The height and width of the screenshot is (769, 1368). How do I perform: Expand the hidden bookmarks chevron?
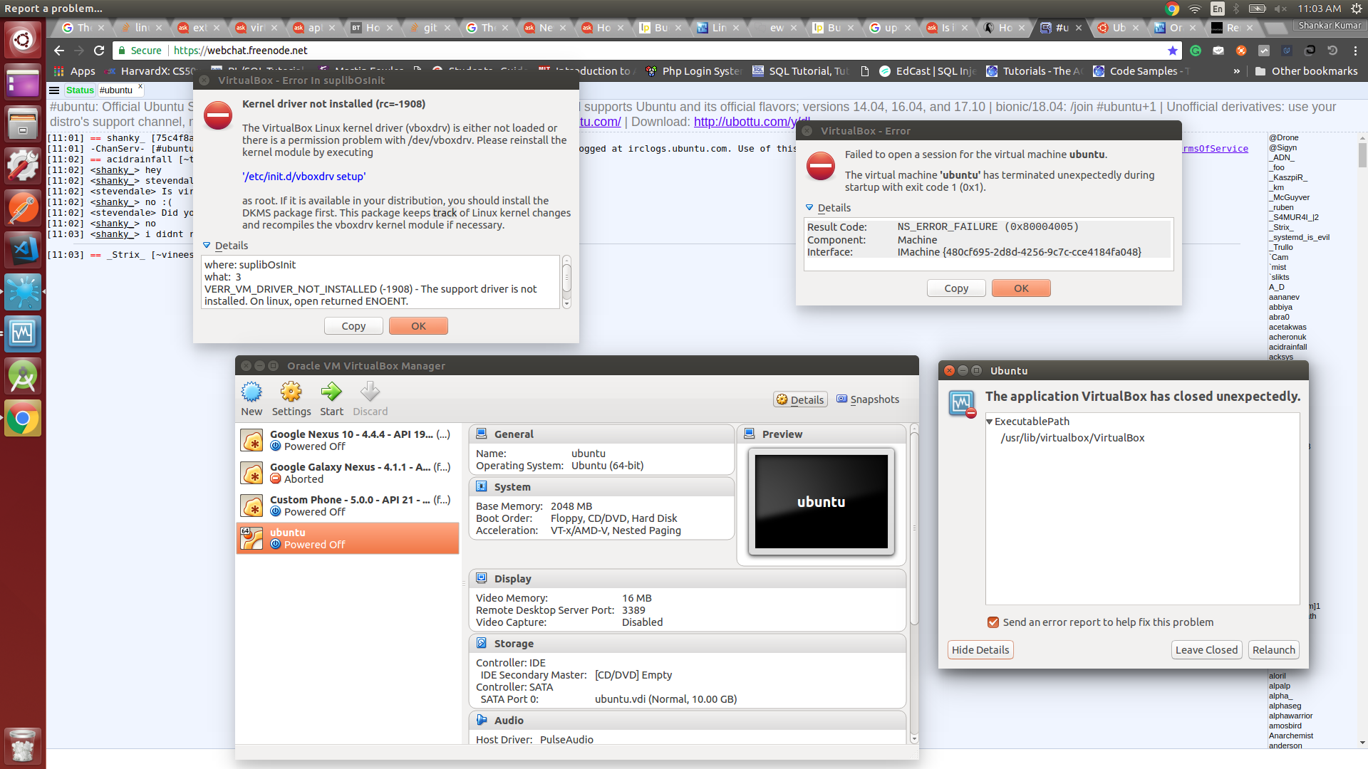1236,71
